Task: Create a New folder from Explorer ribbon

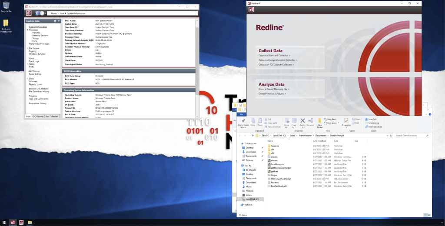Action: (x=320, y=123)
